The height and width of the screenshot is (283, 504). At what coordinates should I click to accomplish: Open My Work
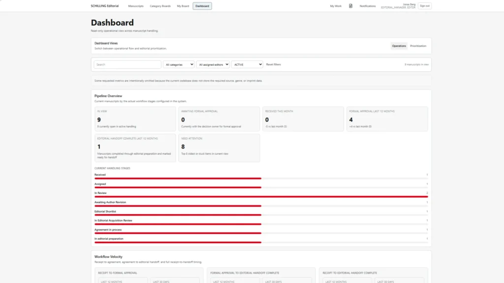pos(335,5)
